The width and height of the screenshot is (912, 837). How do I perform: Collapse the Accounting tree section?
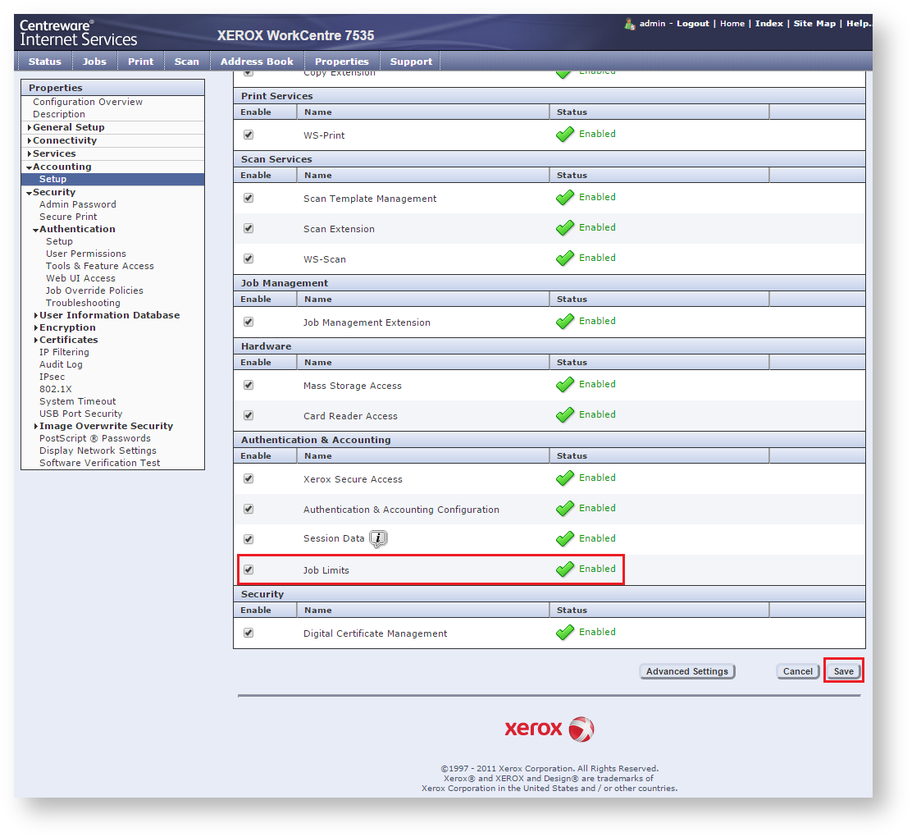coord(29,167)
